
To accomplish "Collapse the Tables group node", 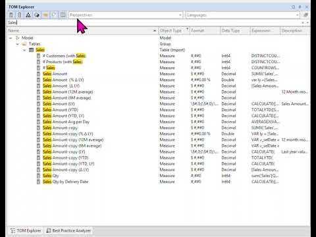I will [18, 44].
